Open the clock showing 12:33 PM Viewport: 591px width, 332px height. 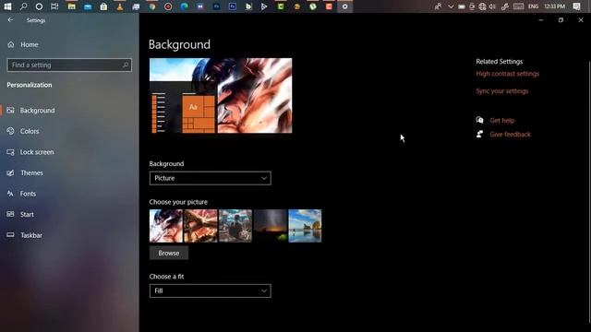554,6
